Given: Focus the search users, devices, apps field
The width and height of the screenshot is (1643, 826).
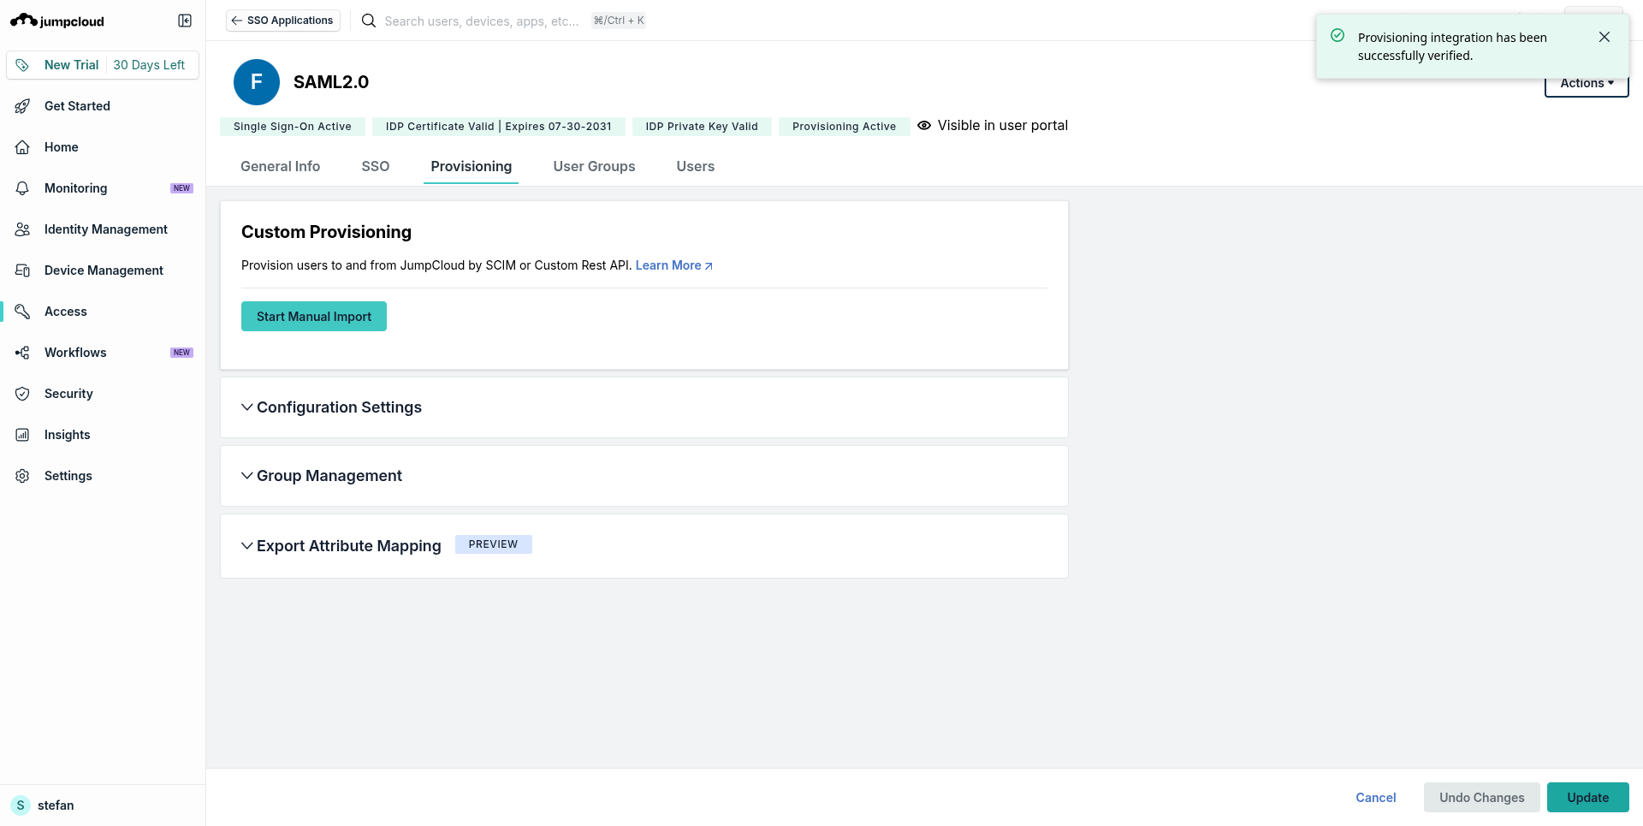Looking at the screenshot, I should coord(482,21).
